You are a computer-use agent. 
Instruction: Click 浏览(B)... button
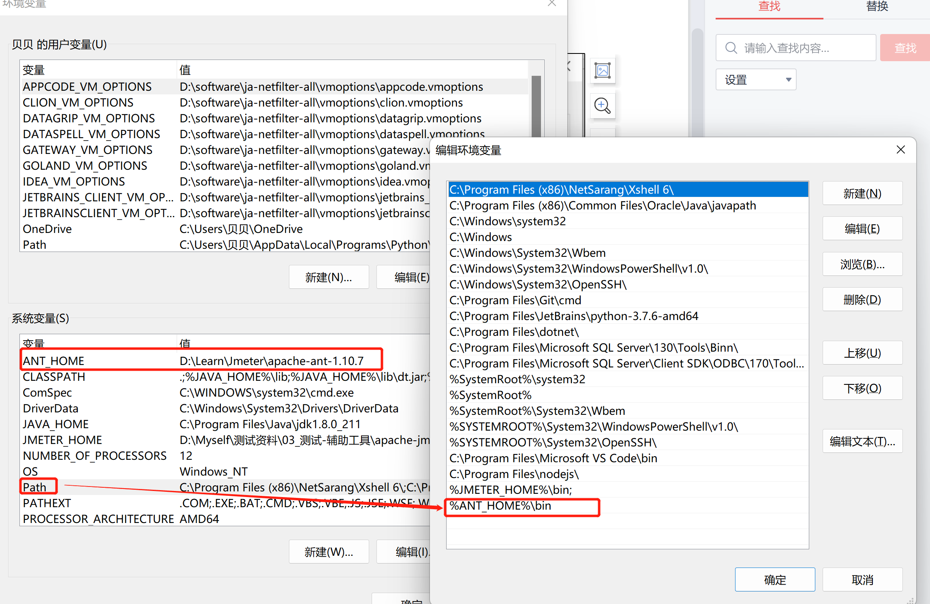point(862,265)
